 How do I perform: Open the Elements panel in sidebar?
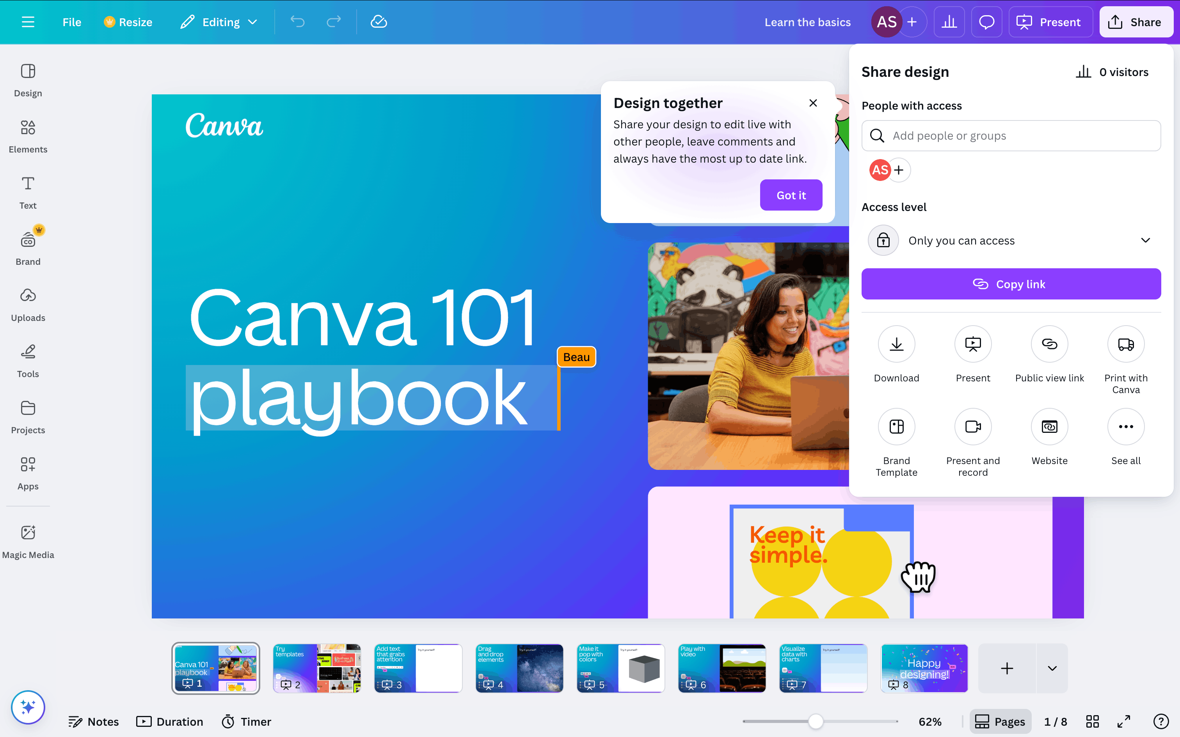click(x=28, y=136)
